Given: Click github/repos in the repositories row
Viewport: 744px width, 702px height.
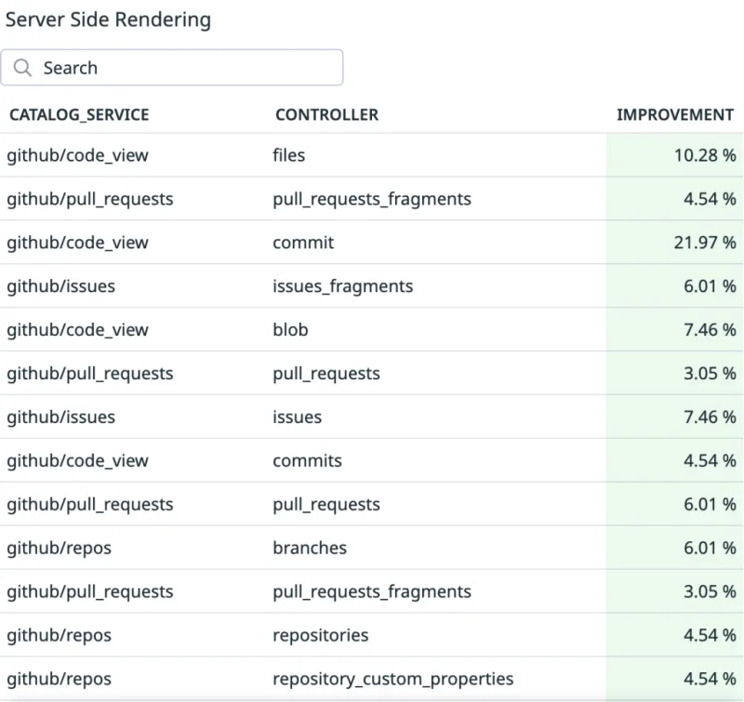Looking at the screenshot, I should pos(59,635).
